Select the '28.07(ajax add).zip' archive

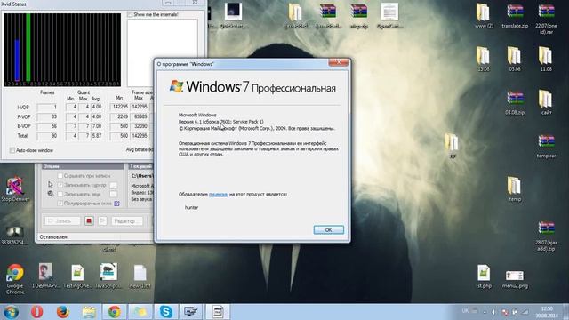(x=546, y=236)
